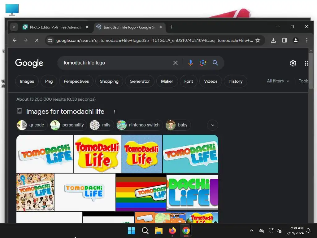
Task: Open the Chrome profile avatar icon
Action: [x=296, y=40]
